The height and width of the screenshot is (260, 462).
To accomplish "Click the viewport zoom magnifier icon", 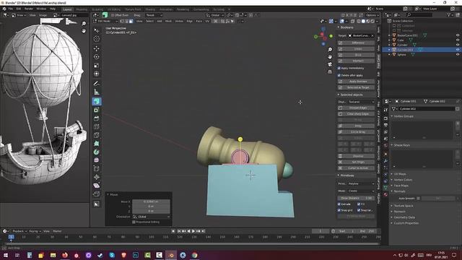I will [330, 49].
